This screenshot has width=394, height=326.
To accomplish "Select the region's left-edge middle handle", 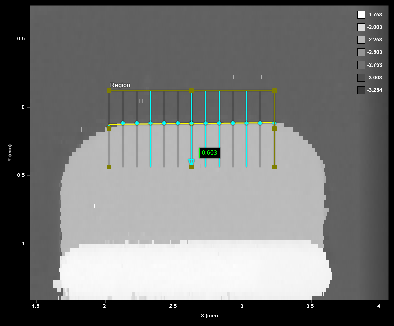I will coord(109,128).
